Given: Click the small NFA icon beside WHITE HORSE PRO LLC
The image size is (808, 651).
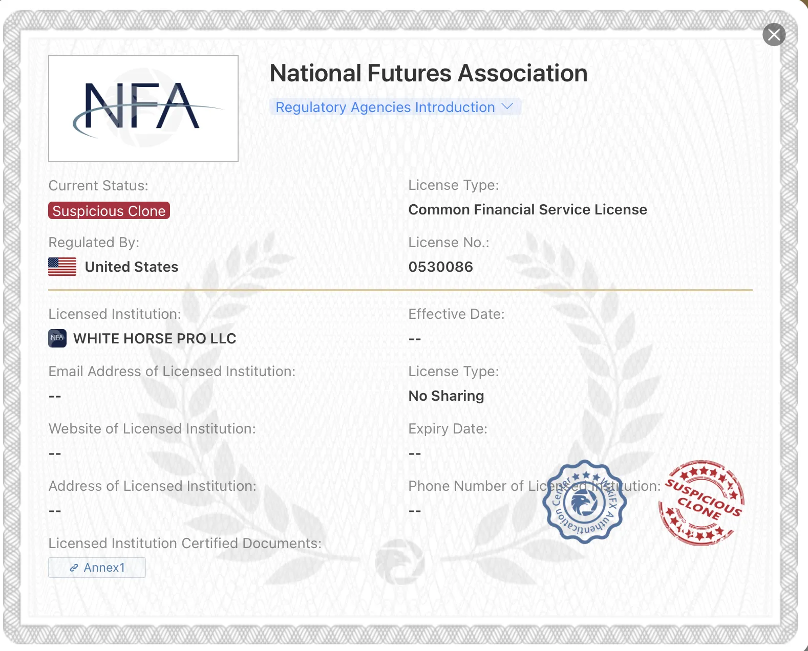Looking at the screenshot, I should point(57,338).
